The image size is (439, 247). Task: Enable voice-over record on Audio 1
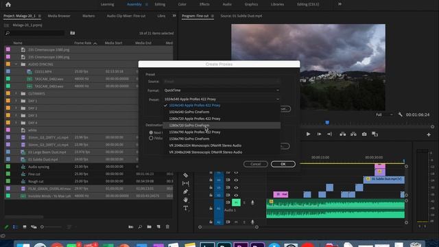[252, 202]
